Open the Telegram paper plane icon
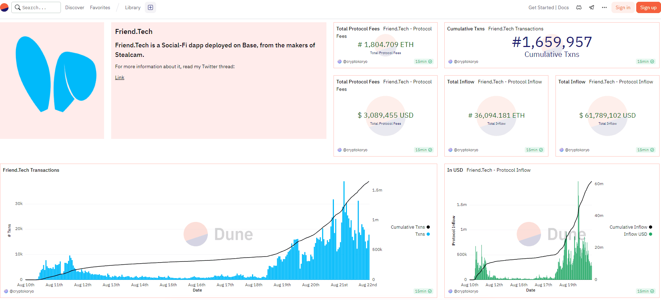661x300 pixels. (x=592, y=7)
